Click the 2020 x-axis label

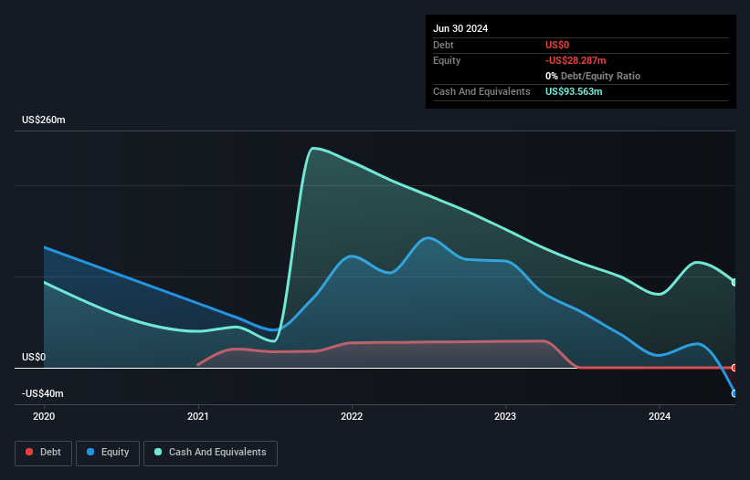point(44,416)
